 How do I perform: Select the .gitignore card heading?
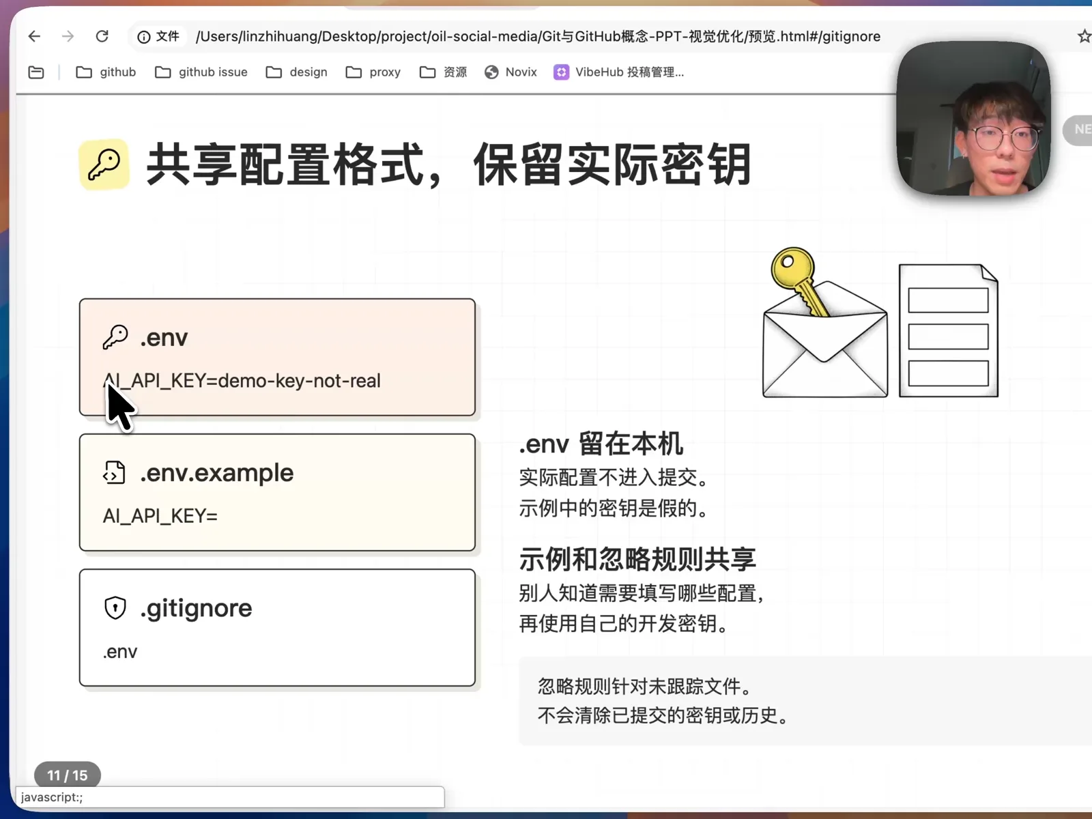click(196, 608)
